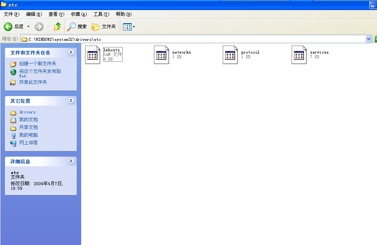Open the 编辑(E) menu
The image size is (377, 245).
[x=34, y=14]
